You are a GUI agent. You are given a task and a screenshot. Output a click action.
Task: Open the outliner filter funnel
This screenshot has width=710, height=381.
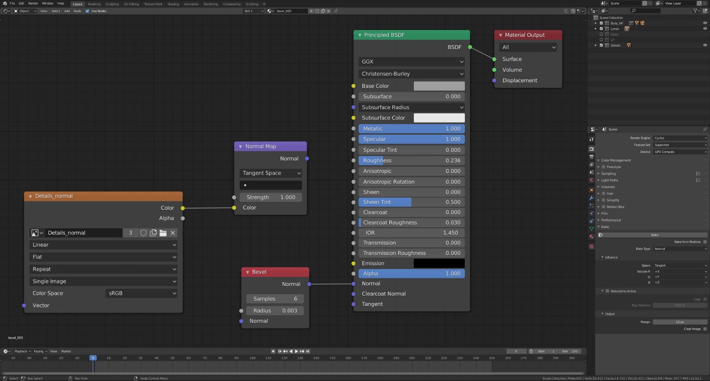click(695, 11)
